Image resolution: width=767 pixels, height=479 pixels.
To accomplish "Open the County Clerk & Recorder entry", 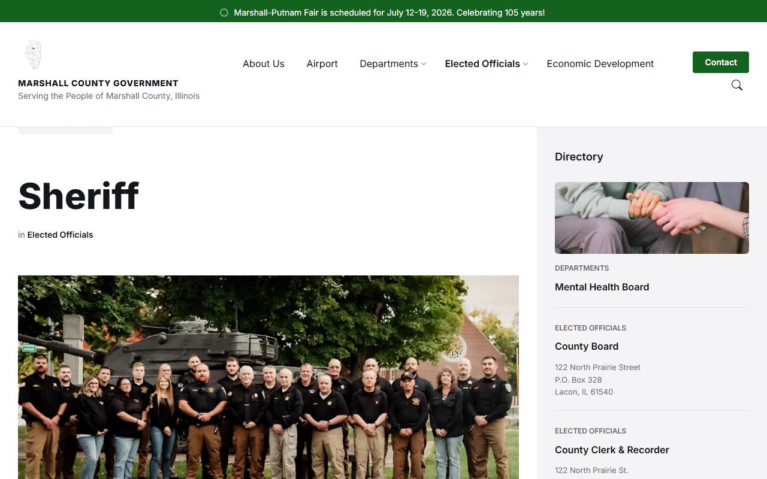I will [x=612, y=450].
